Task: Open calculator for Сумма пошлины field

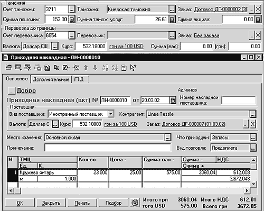Action: (72, 19)
